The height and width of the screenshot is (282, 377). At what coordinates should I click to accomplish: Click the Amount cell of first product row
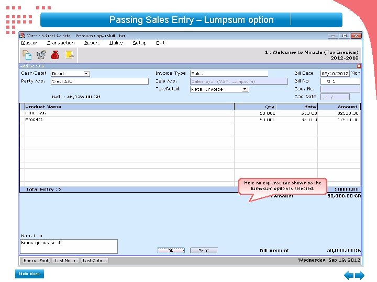point(339,113)
